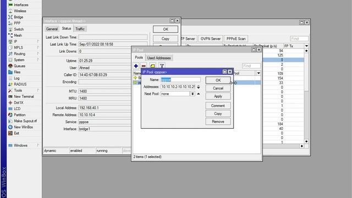352x198 pixels.
Task: Click Comment in IP Pool pppoe dialog
Action: pyautogui.click(x=218, y=106)
